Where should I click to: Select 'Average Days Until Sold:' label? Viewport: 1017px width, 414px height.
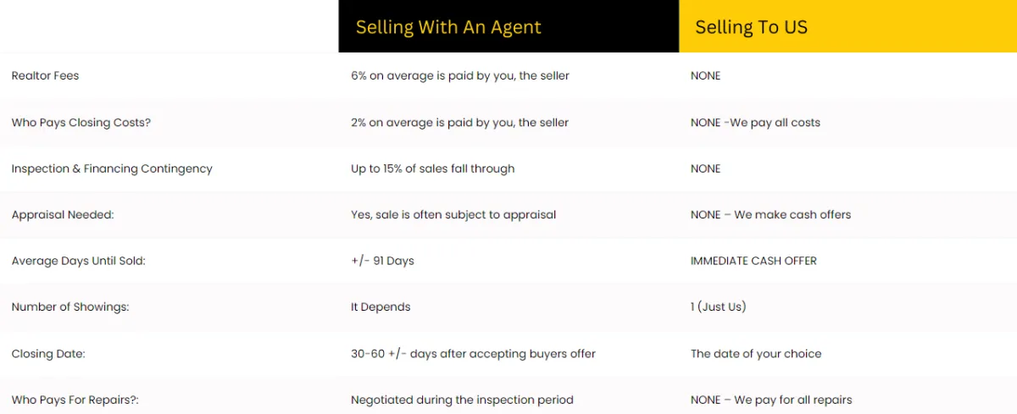pyautogui.click(x=79, y=261)
